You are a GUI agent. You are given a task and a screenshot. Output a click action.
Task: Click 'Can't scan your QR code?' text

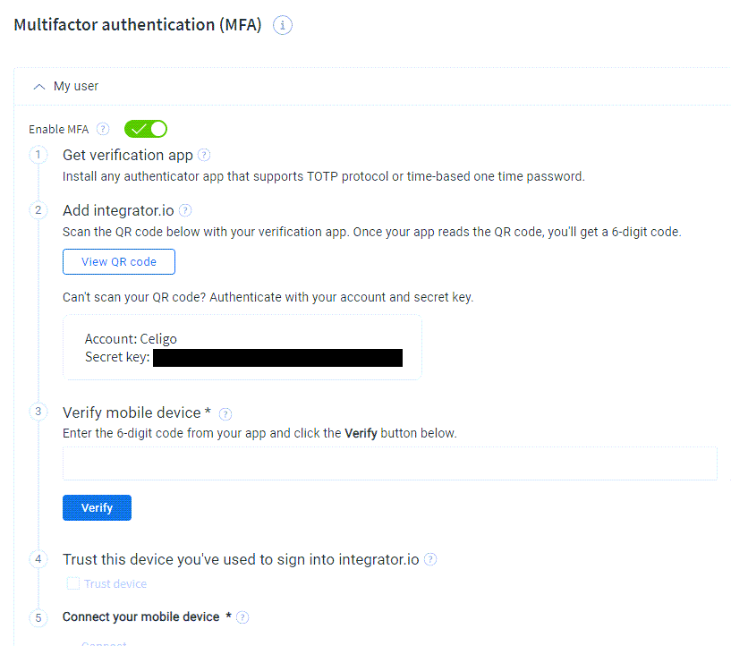point(134,297)
